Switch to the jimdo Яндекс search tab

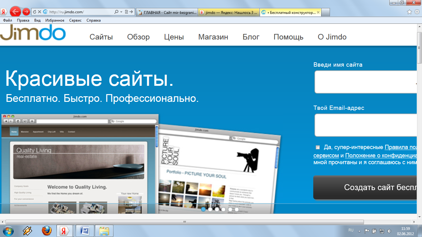(x=229, y=12)
